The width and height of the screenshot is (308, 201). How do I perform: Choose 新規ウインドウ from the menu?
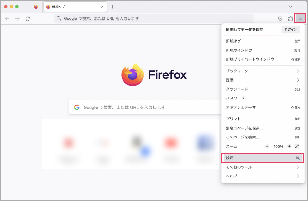click(263, 50)
